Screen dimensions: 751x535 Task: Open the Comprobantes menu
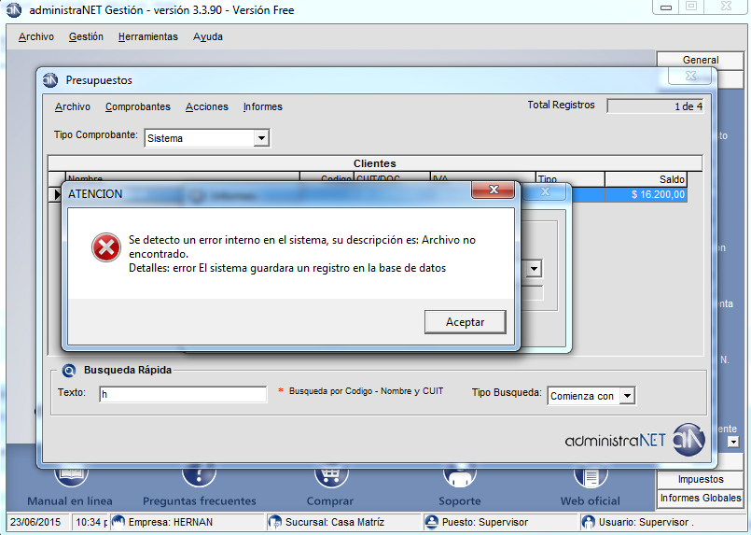[x=138, y=106]
